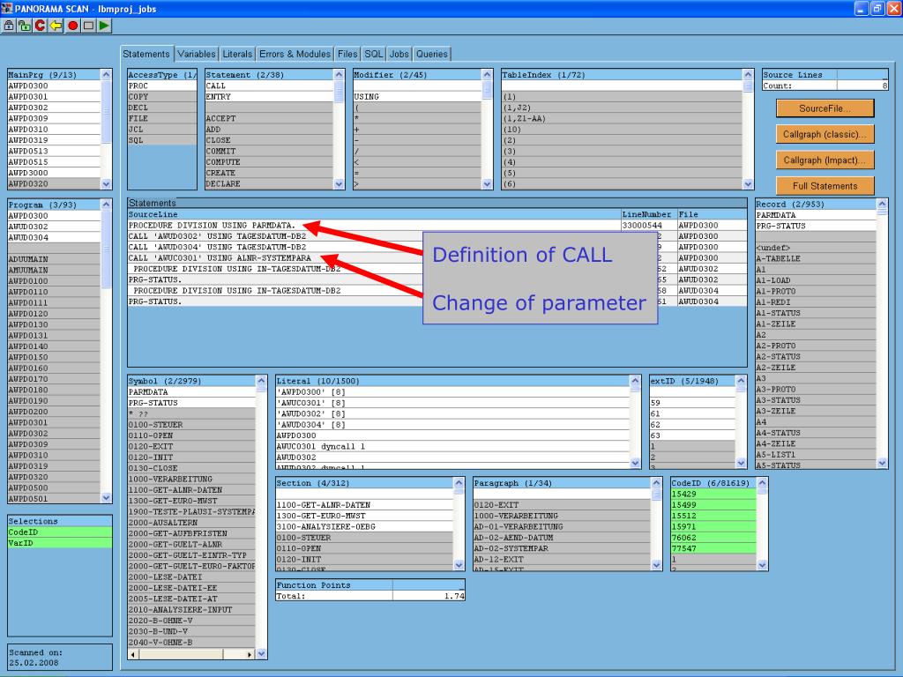Viewport: 903px width, 677px height.
Task: Click the green open padlock unlock icon
Action: [x=25, y=26]
